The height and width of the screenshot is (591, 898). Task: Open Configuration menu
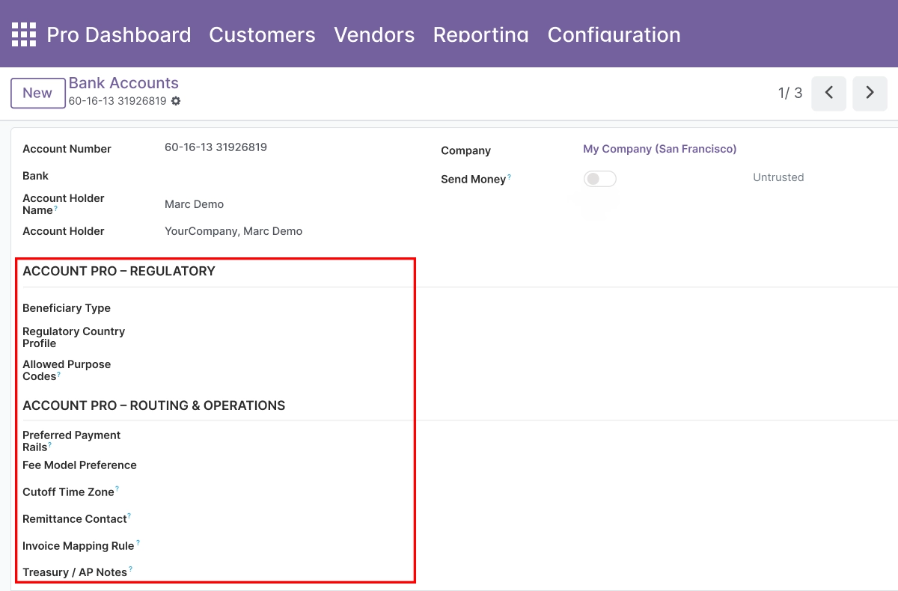point(614,34)
